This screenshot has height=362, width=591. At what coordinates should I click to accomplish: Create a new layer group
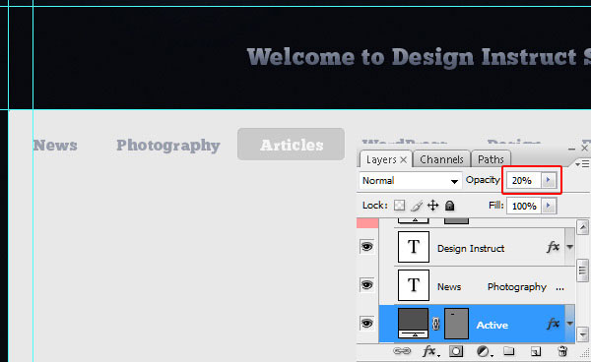coord(509,351)
